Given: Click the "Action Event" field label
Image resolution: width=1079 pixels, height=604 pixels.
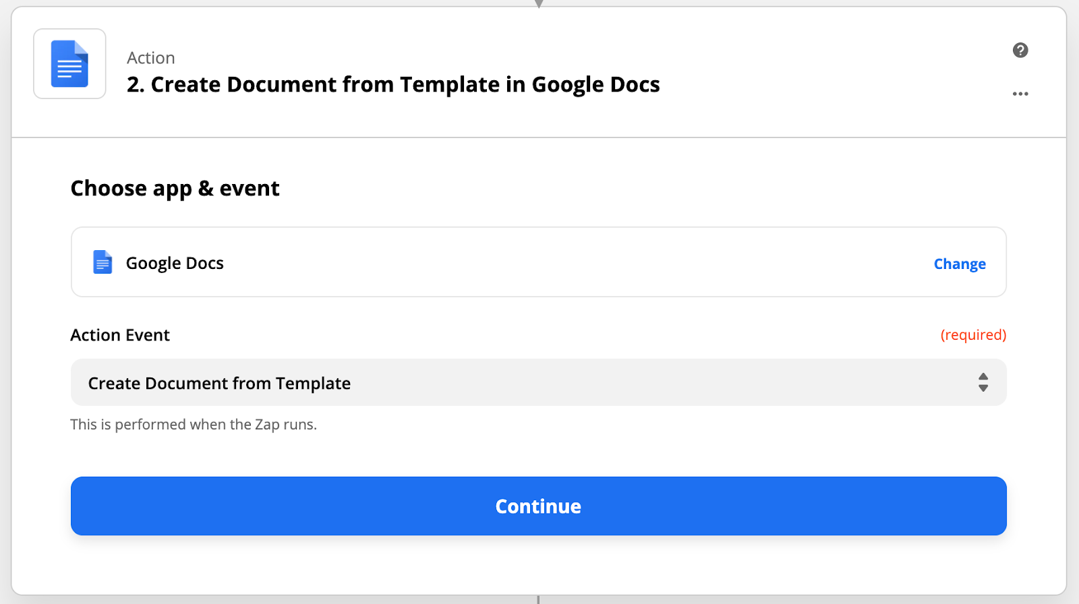Looking at the screenshot, I should click(120, 335).
